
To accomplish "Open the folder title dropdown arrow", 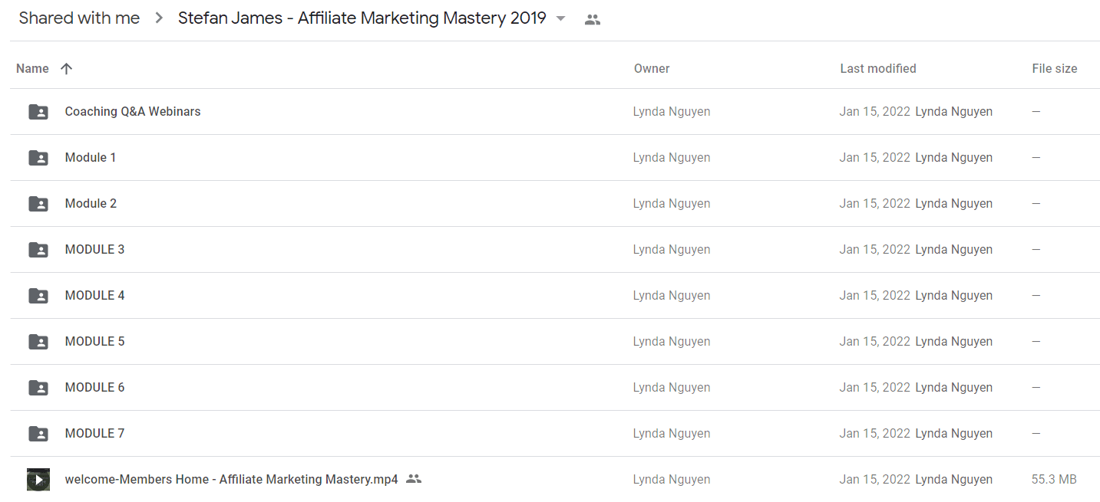I will (561, 19).
